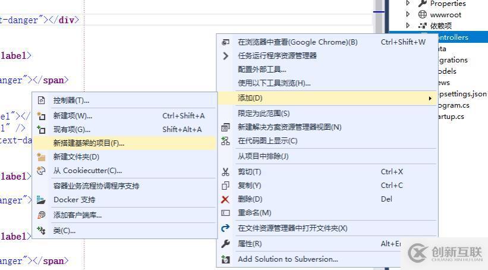Image resolution: width=488 pixels, height=270 pixels.
Task: Select the Views folder in tree
Action: 444,83
